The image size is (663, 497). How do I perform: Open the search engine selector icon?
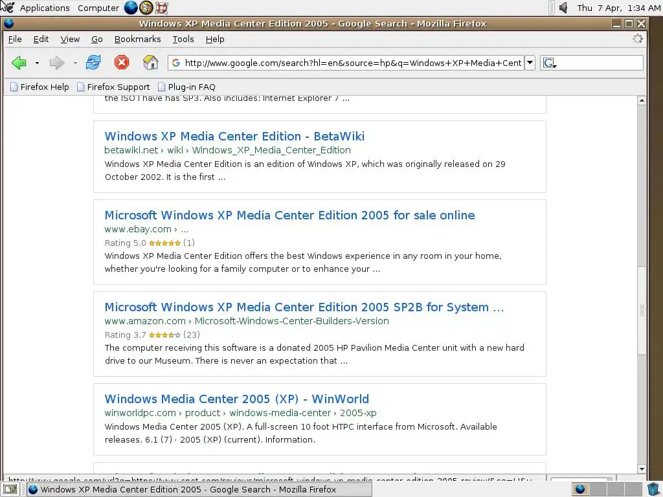549,63
